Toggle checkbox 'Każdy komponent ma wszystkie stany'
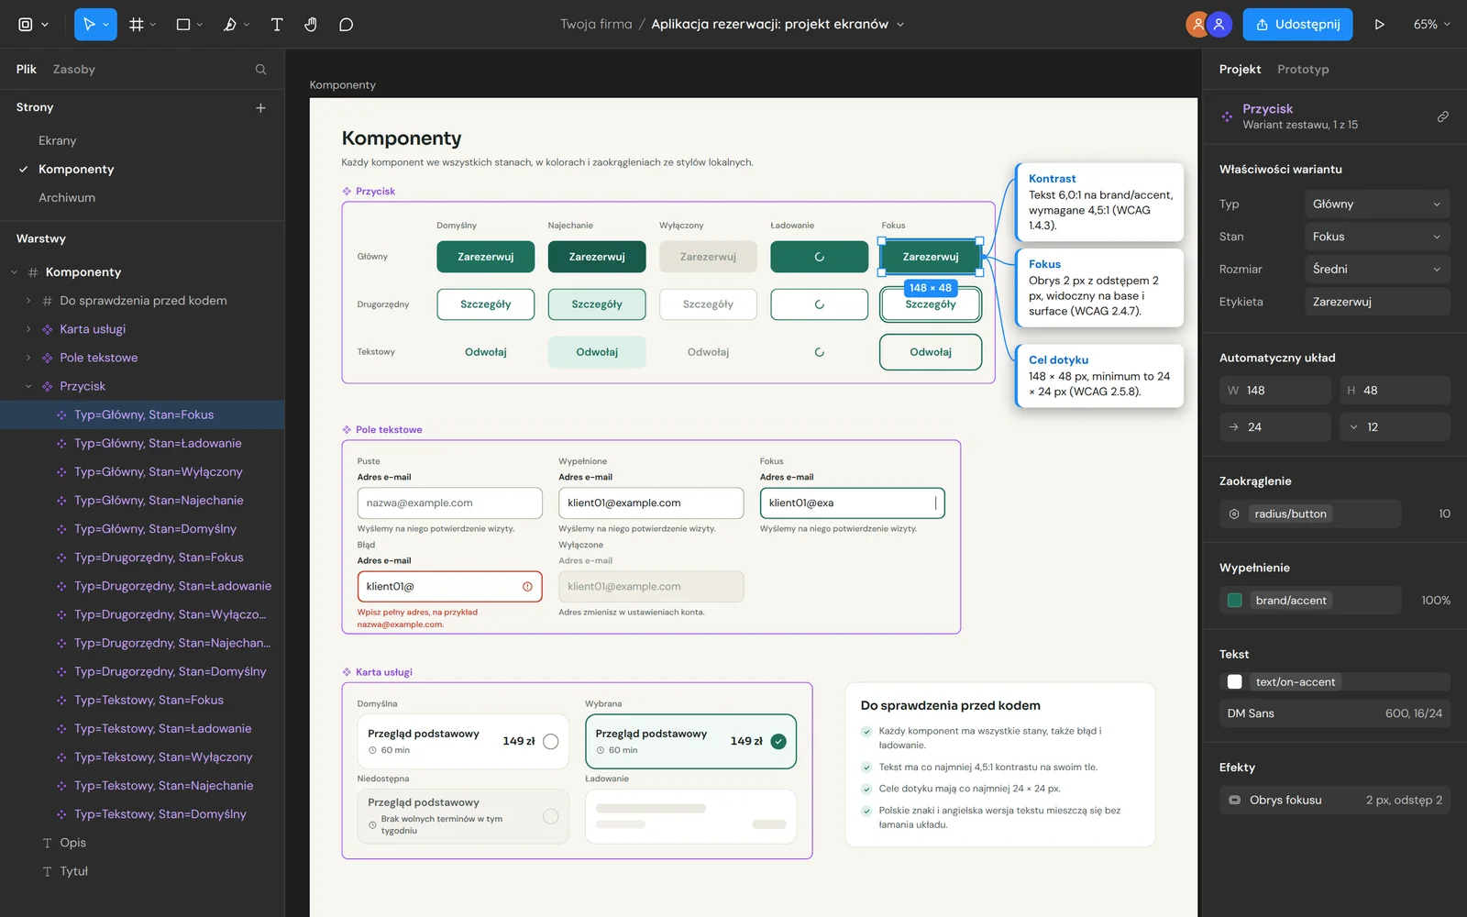The height and width of the screenshot is (917, 1467). [866, 732]
